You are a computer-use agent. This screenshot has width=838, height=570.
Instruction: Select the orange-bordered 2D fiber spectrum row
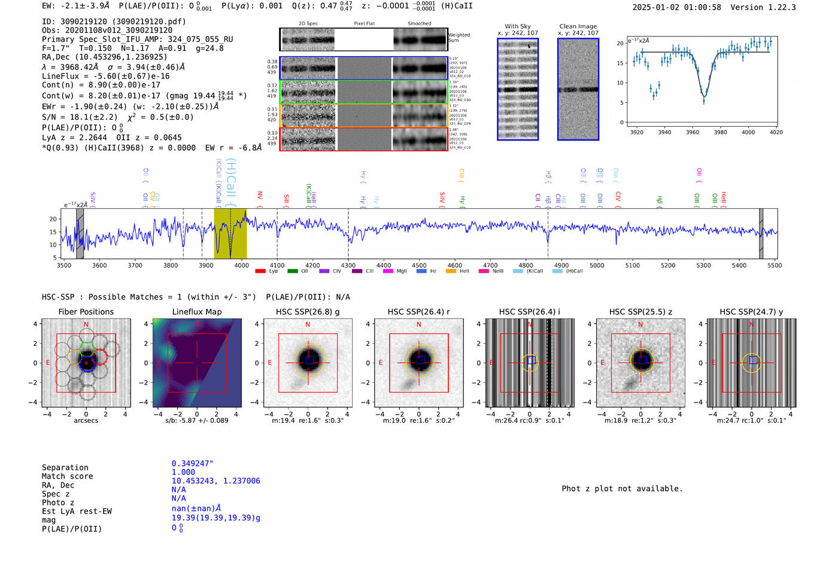pos(364,115)
